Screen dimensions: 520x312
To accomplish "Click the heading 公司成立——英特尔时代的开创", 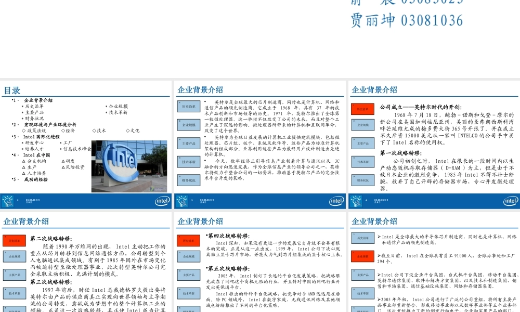I will (x=421, y=107).
